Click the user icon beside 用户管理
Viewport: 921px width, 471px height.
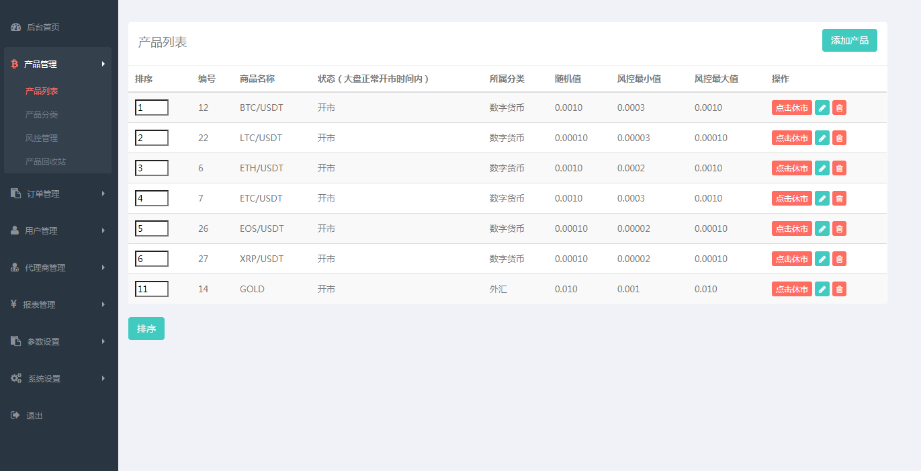[x=15, y=230]
